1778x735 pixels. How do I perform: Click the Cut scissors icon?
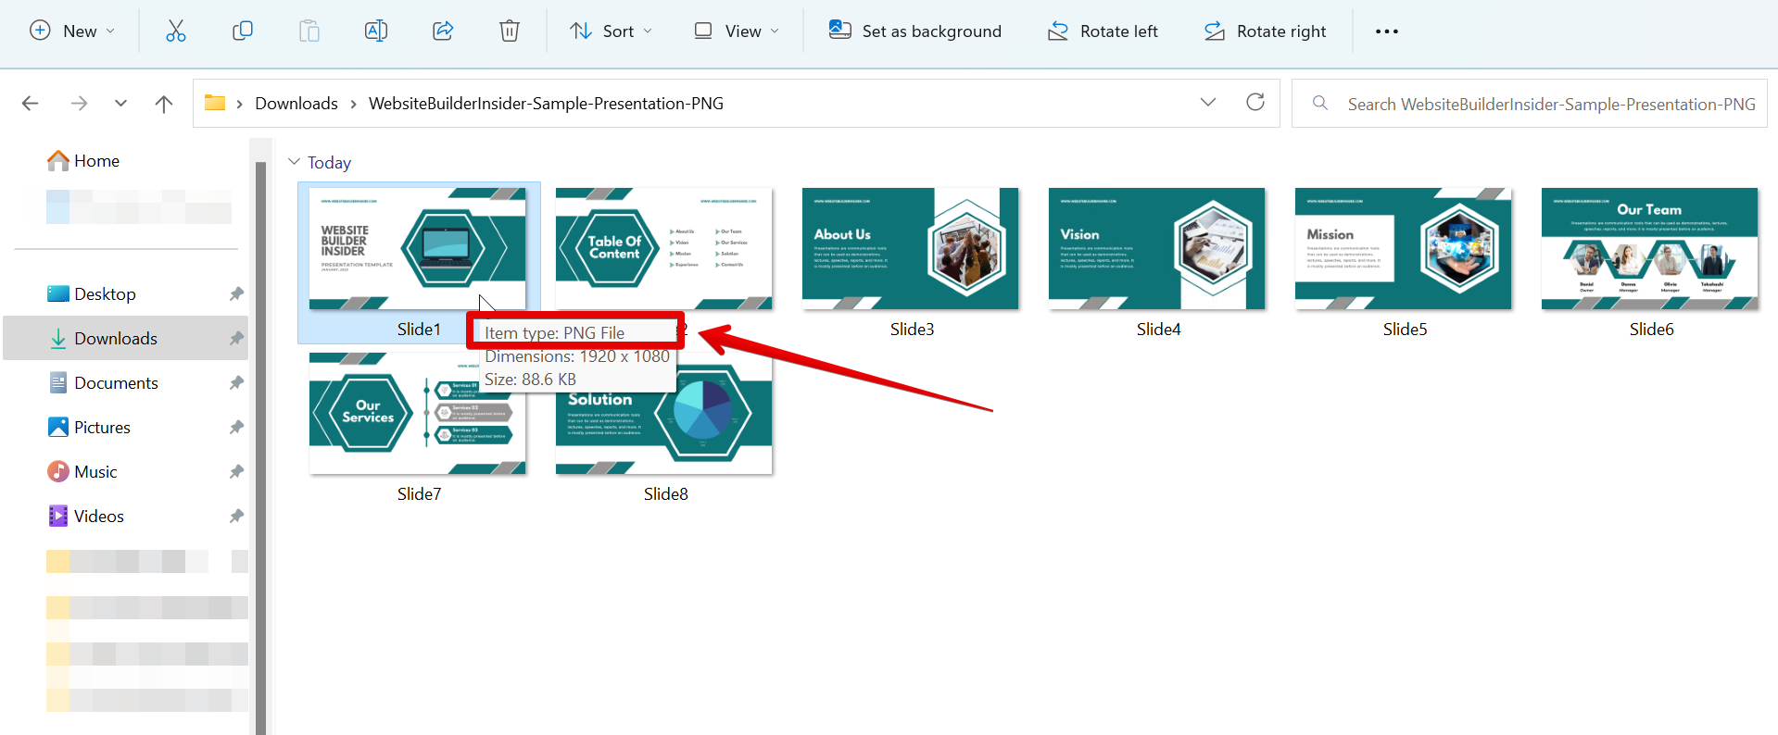(x=175, y=31)
